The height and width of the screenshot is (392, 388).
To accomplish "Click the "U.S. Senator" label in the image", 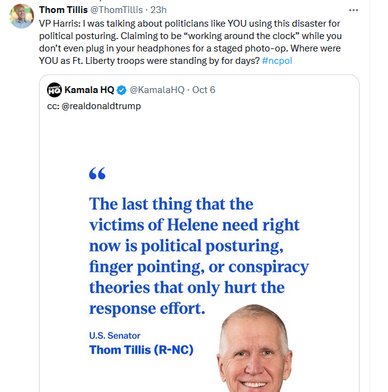I will 114,336.
